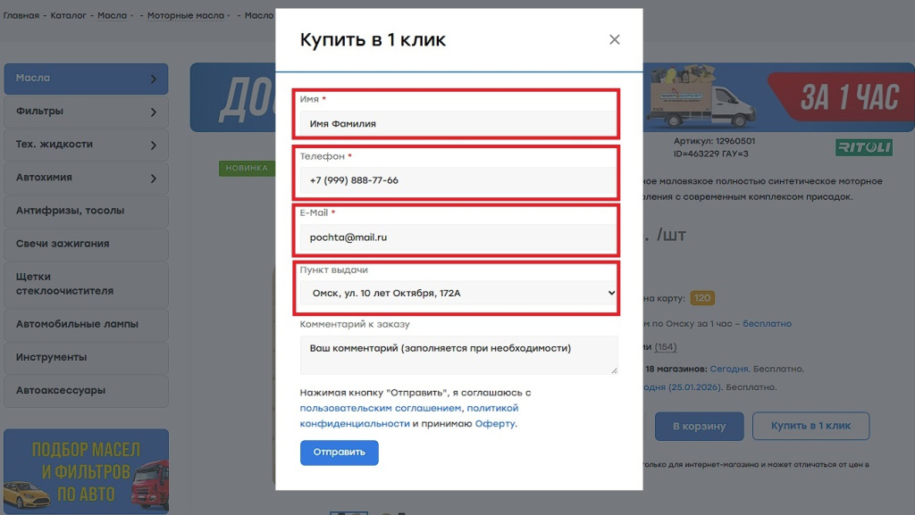Expand the «Автохимия» sidebar category
The height and width of the screenshot is (515, 915).
coord(86,178)
